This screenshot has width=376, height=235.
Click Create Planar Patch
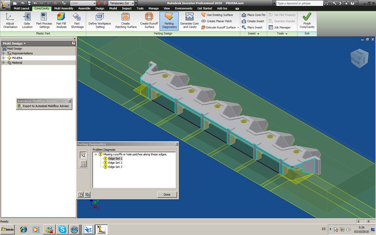[x=217, y=21]
